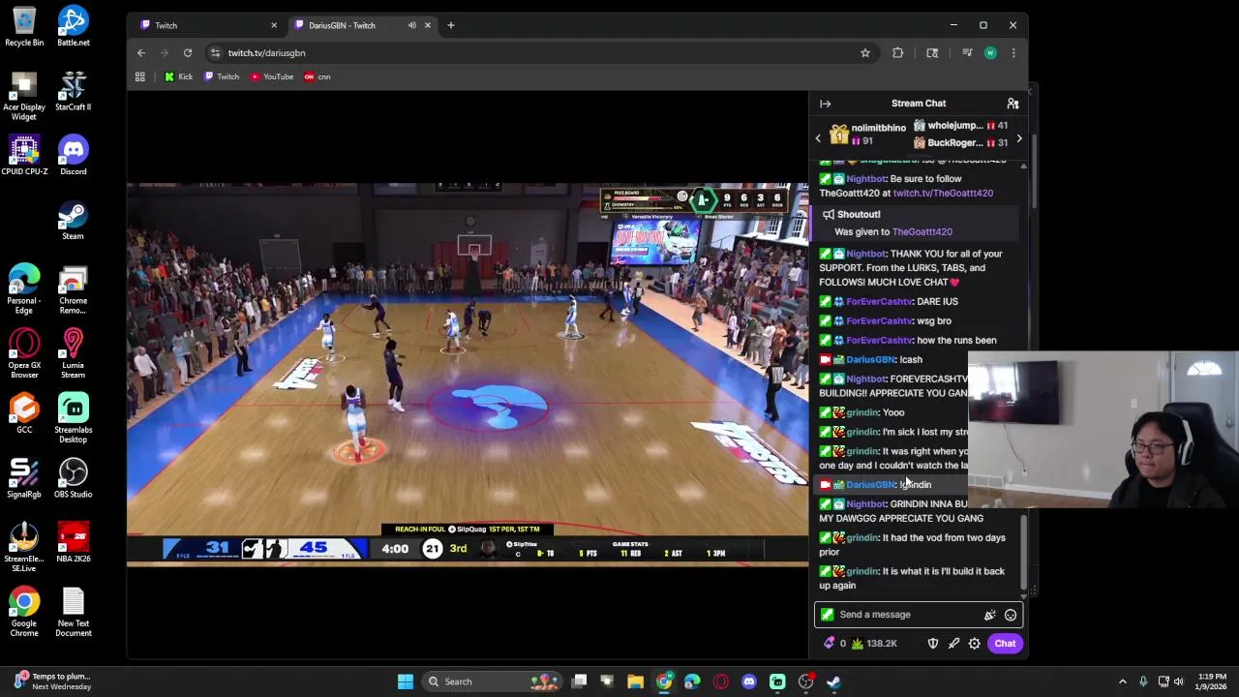Open the chat community users list icon
The image size is (1239, 697).
[x=1012, y=104]
